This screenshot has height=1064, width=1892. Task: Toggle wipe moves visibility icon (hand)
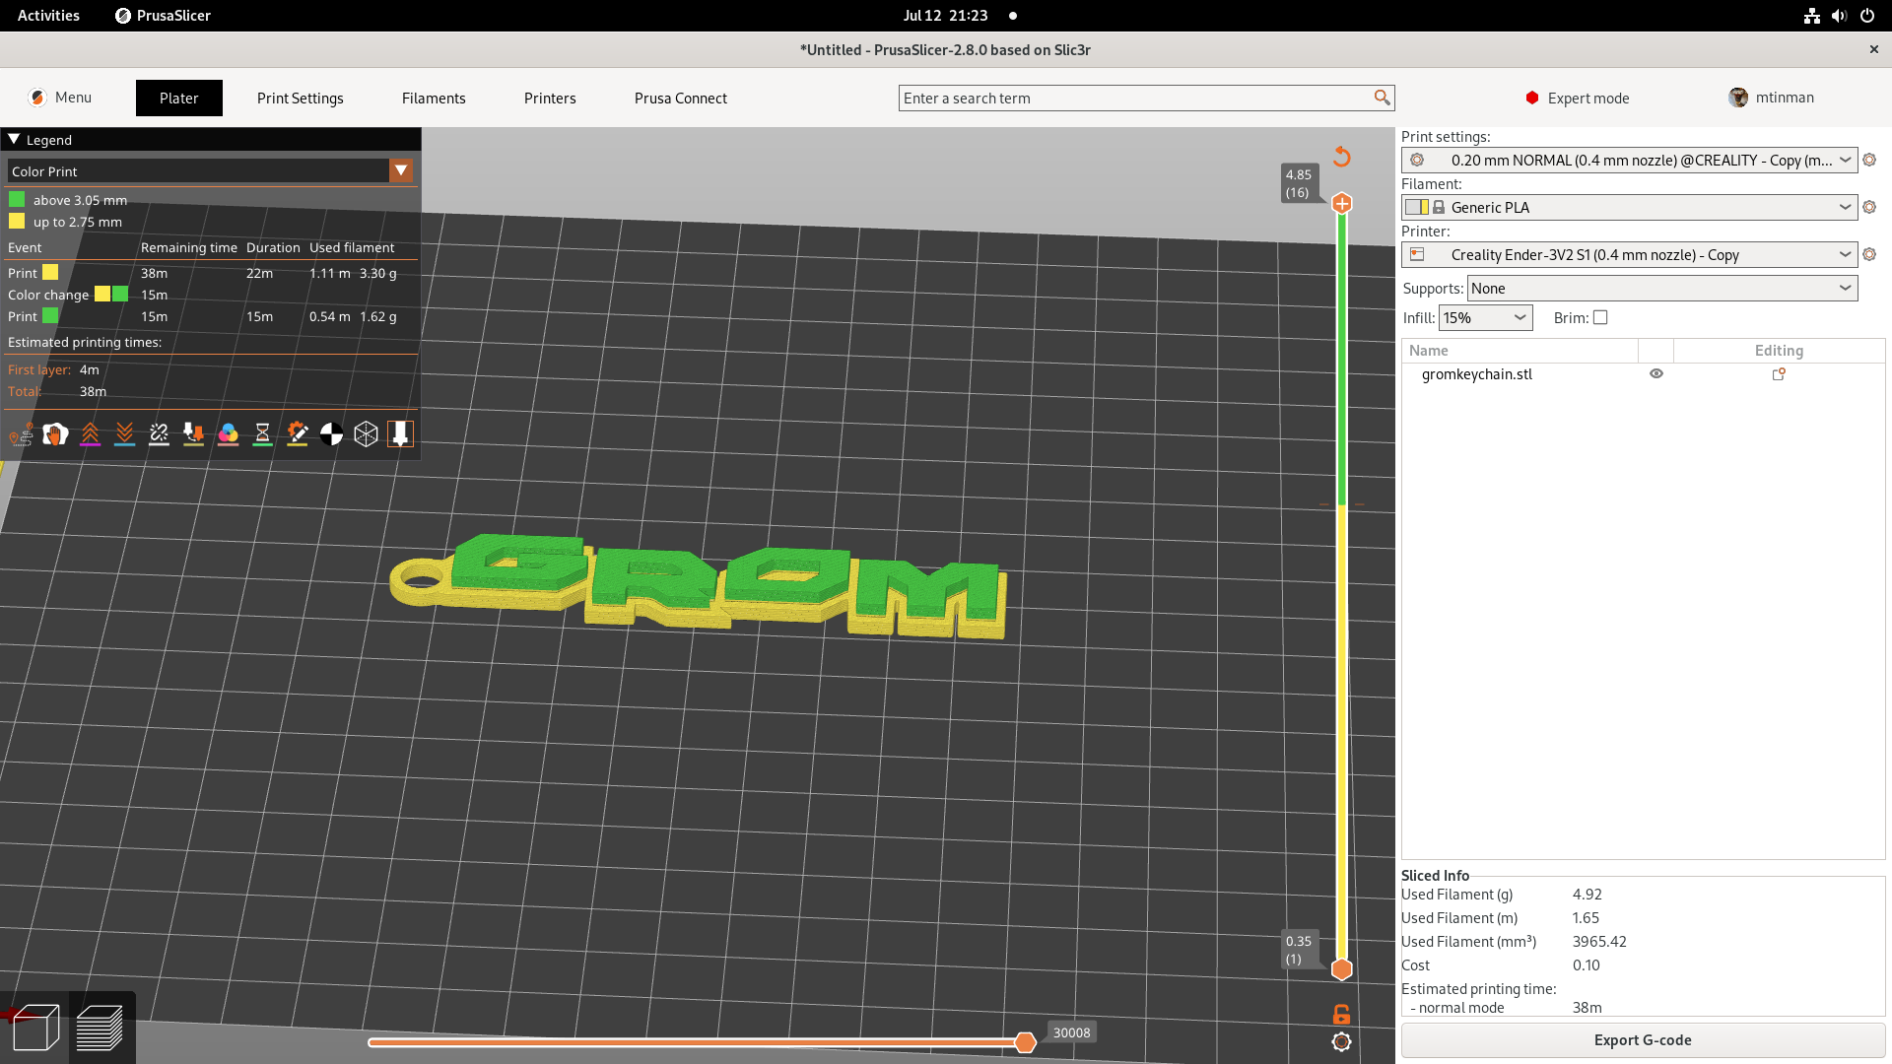pos(55,433)
